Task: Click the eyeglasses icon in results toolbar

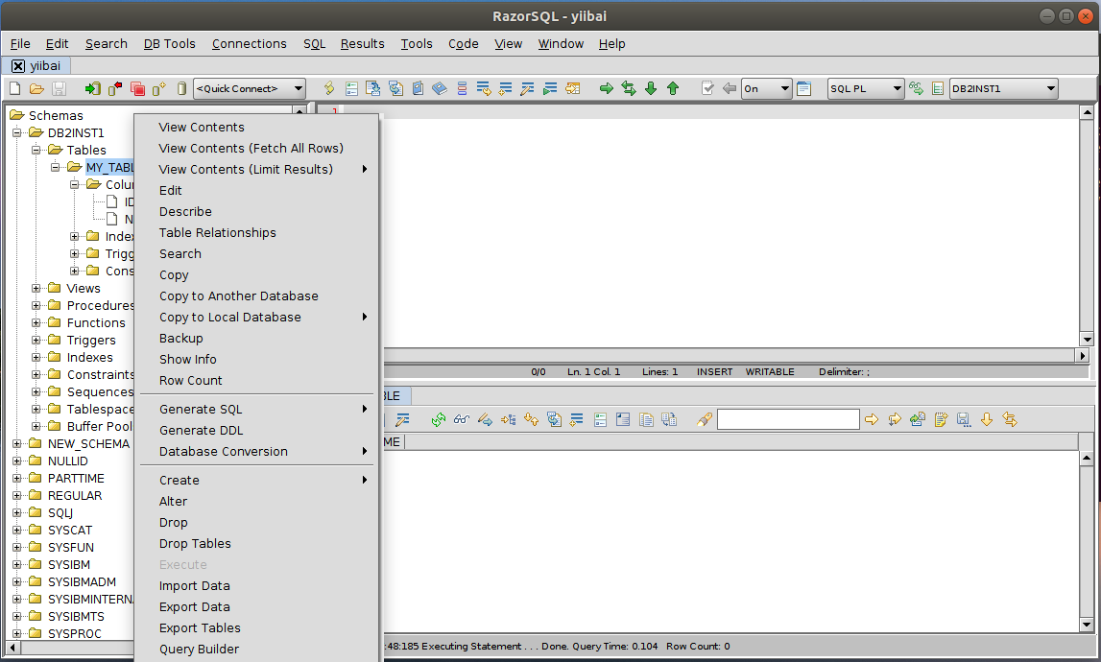Action: point(462,420)
